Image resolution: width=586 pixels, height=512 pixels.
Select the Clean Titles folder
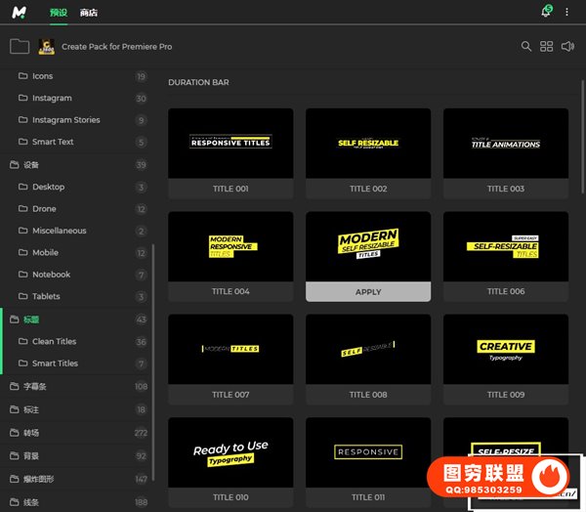(x=54, y=341)
